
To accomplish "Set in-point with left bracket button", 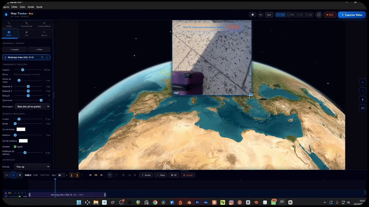I will tap(72, 175).
